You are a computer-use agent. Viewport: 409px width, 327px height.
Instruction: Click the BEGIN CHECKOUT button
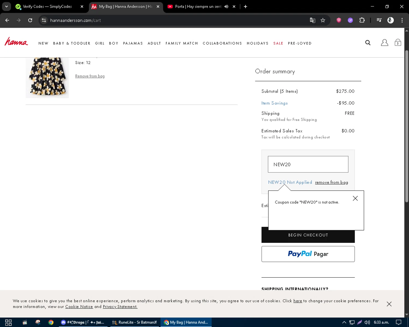308,235
